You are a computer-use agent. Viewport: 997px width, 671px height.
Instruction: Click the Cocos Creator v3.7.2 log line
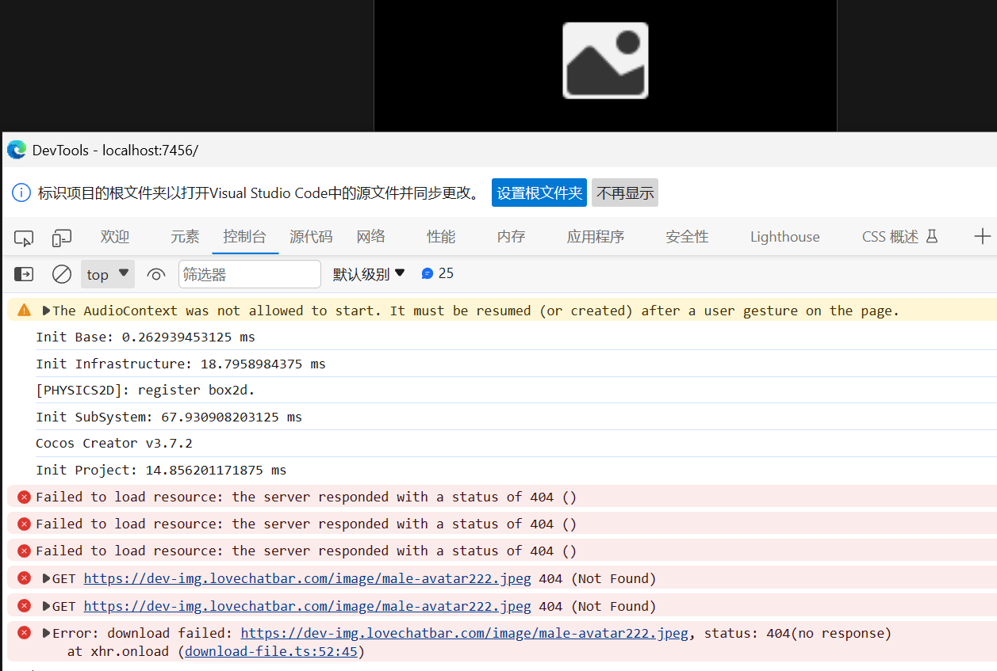pyautogui.click(x=114, y=443)
